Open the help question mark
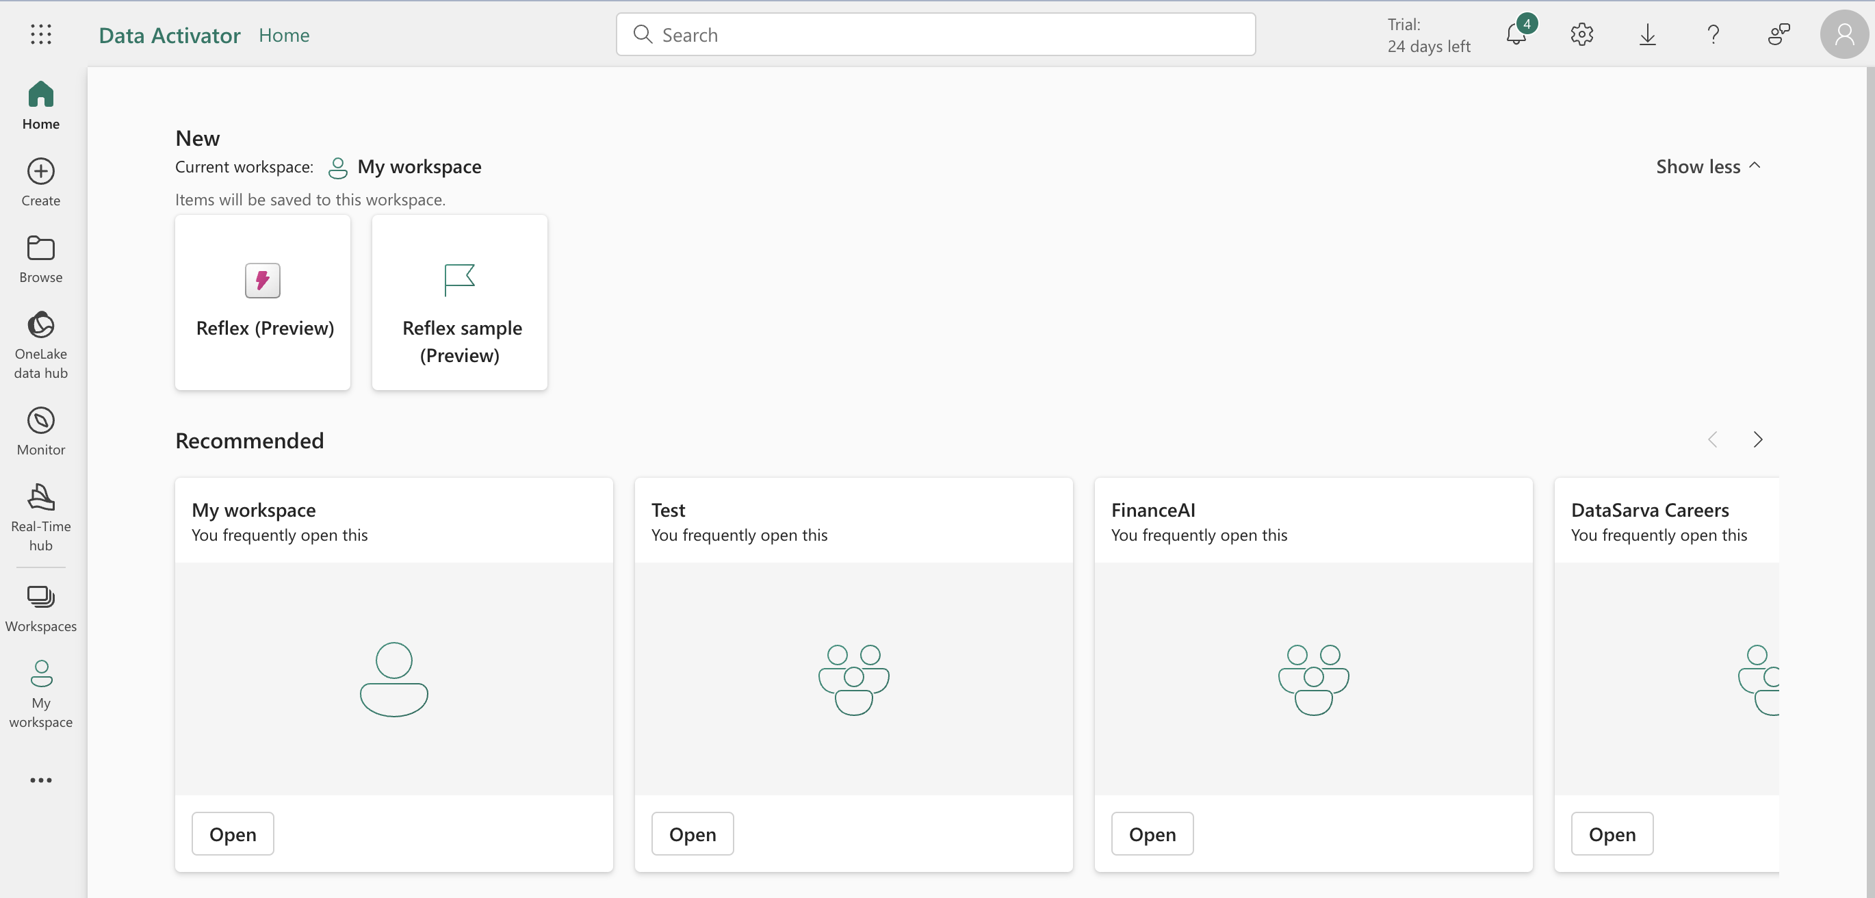 point(1714,34)
